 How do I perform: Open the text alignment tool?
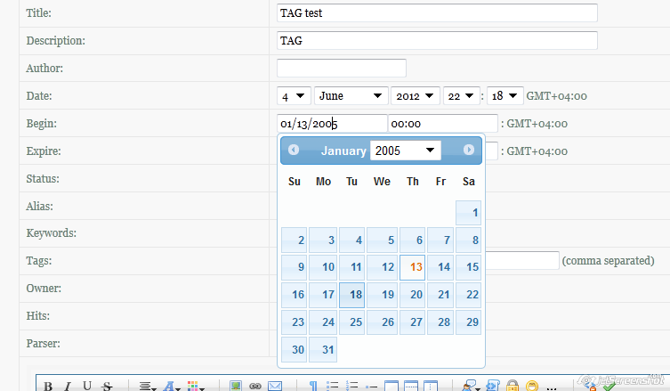coord(148,386)
